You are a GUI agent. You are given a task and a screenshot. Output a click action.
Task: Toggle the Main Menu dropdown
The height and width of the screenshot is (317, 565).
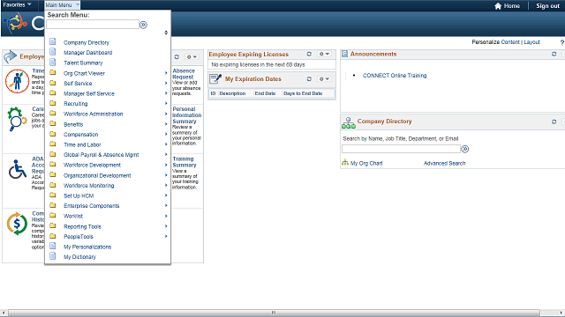click(63, 5)
